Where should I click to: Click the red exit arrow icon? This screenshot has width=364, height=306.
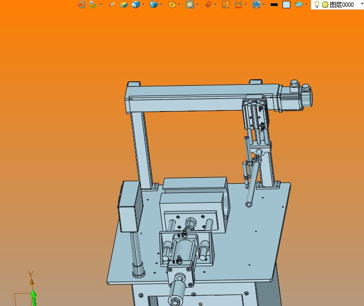pos(81,5)
